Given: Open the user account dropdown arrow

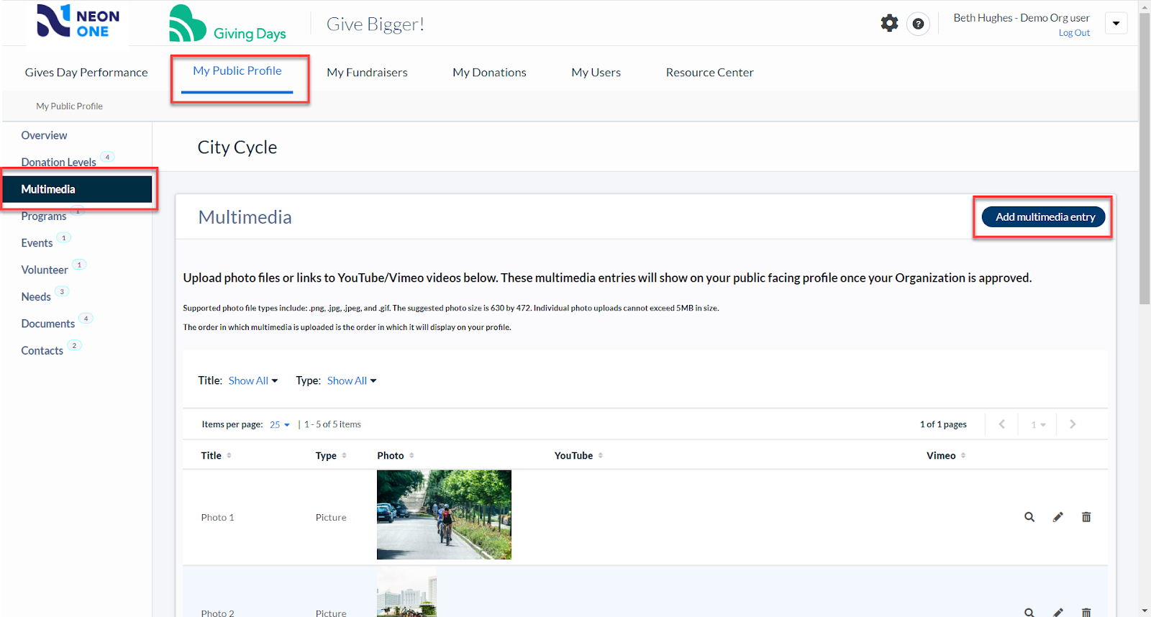Looking at the screenshot, I should click(1116, 23).
